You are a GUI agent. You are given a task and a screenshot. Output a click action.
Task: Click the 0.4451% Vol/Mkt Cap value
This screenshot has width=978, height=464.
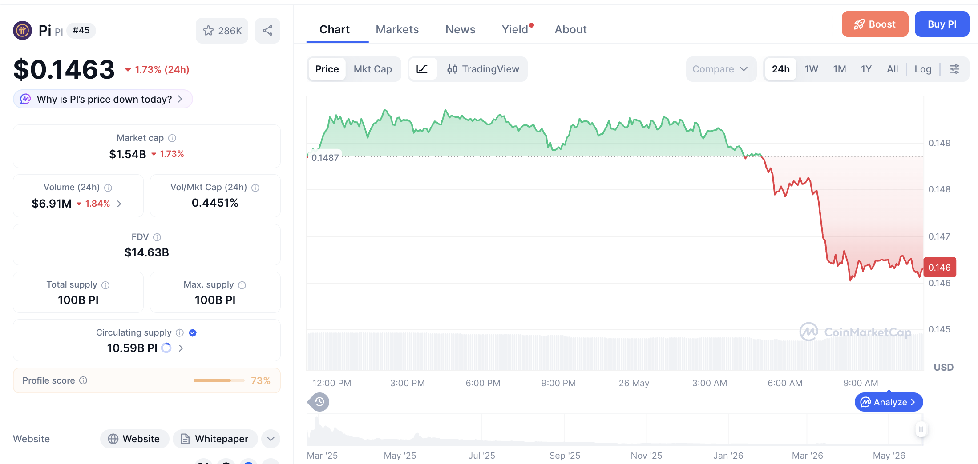pyautogui.click(x=215, y=203)
